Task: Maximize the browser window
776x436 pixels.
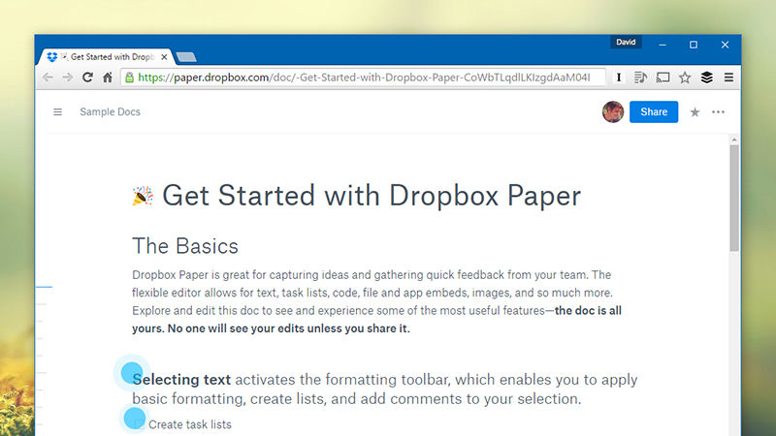Action: pyautogui.click(x=694, y=45)
